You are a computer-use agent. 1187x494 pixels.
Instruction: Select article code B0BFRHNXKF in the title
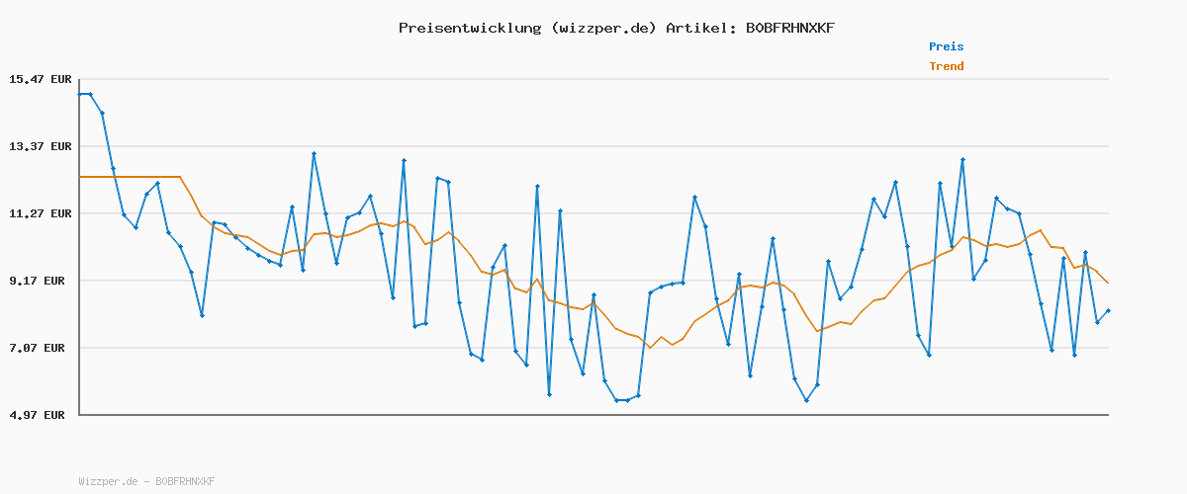[x=789, y=28]
